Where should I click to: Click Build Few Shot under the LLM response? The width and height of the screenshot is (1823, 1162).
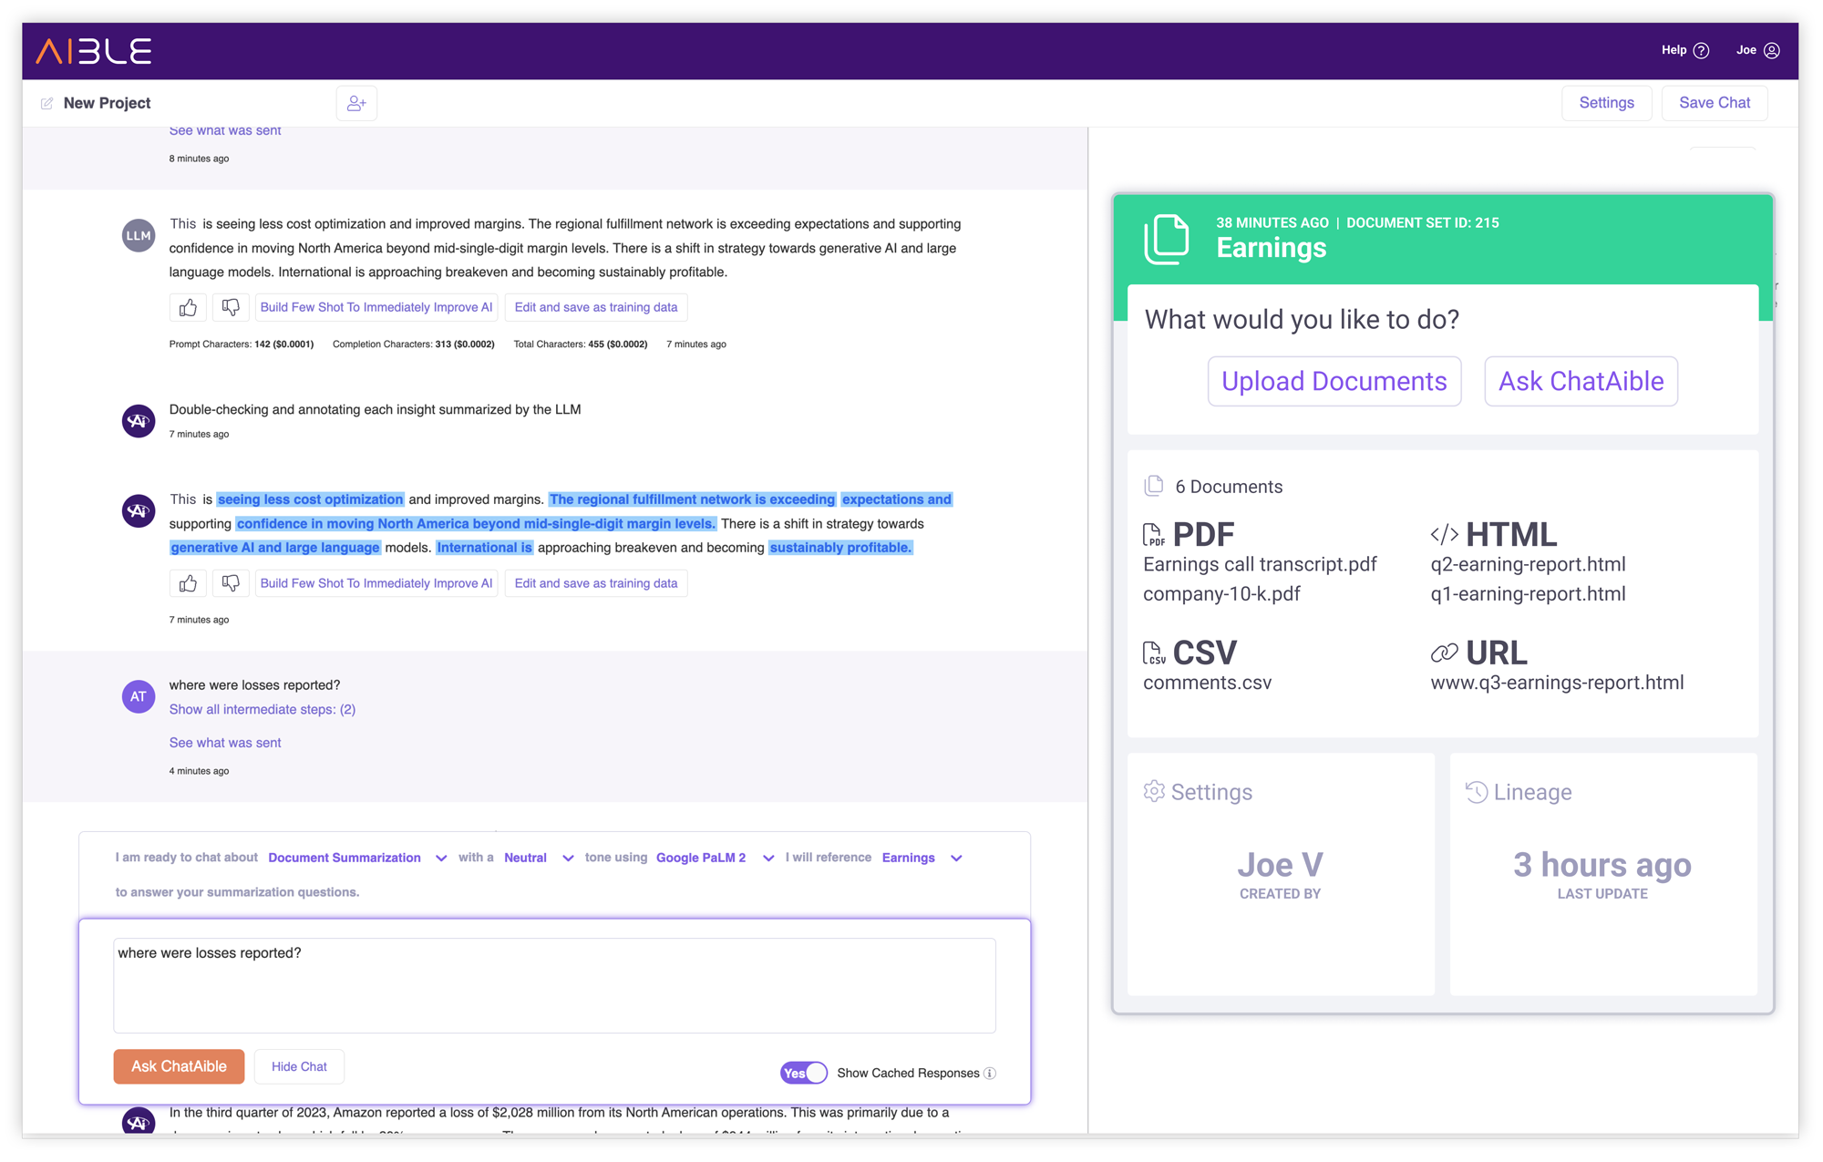point(376,307)
